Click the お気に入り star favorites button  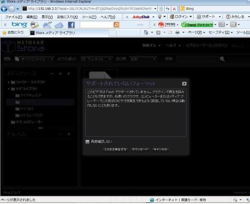13,32
